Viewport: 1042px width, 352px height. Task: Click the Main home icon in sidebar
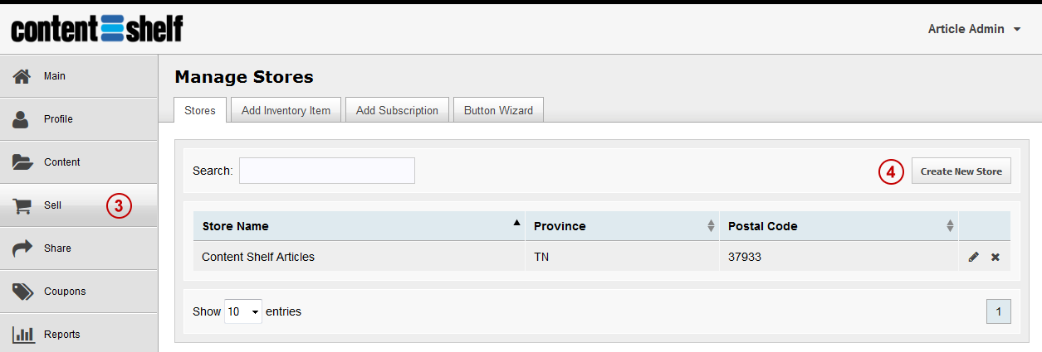[x=22, y=76]
